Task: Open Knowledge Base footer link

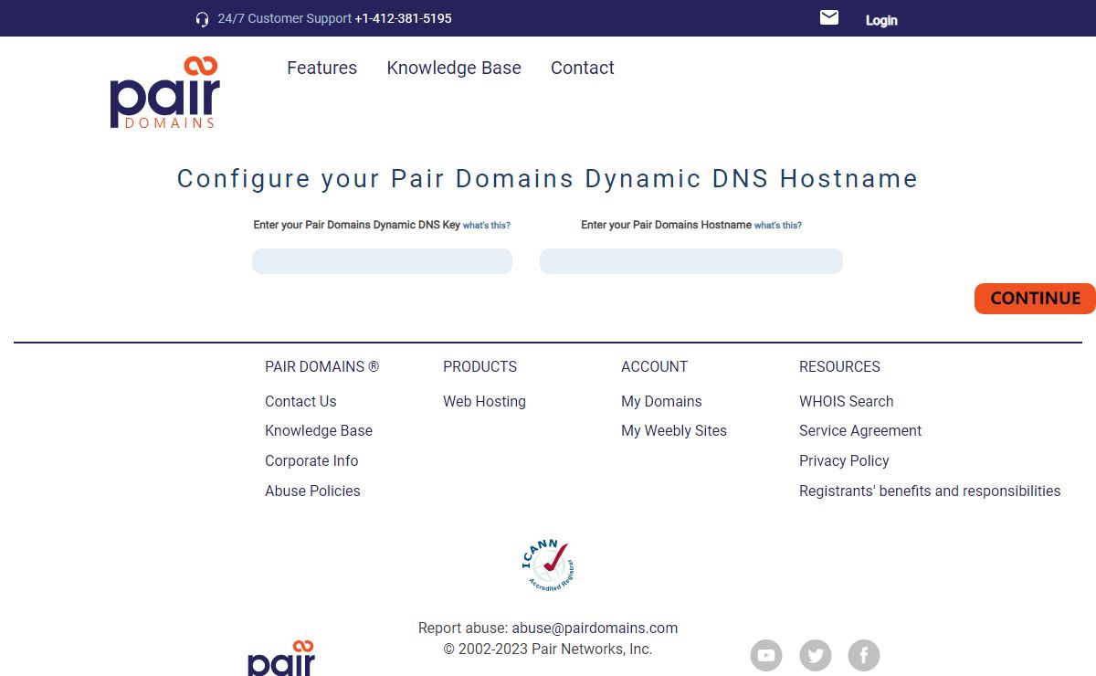Action: [x=319, y=430]
